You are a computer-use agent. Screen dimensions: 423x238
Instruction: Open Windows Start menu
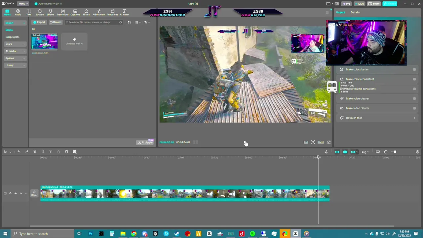tap(5, 234)
